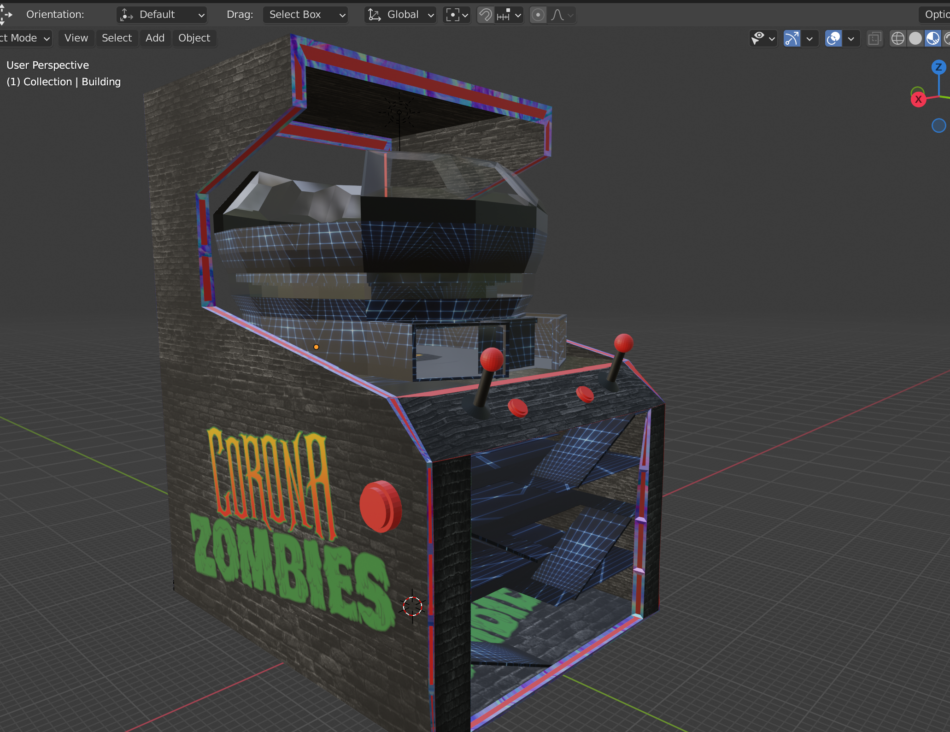Open the Global transform orientation dropdown

pos(400,15)
